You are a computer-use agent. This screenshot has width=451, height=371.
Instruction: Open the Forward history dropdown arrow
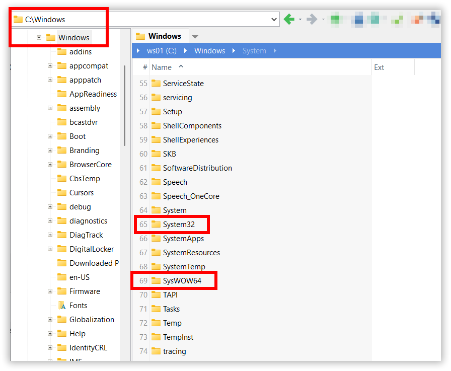pos(323,20)
